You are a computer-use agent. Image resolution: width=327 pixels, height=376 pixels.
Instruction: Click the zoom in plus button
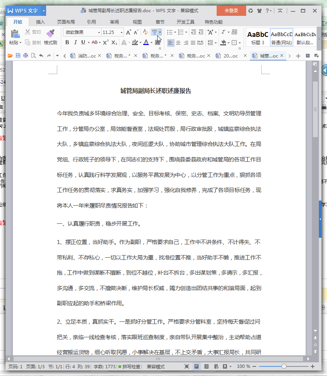pos(313,366)
